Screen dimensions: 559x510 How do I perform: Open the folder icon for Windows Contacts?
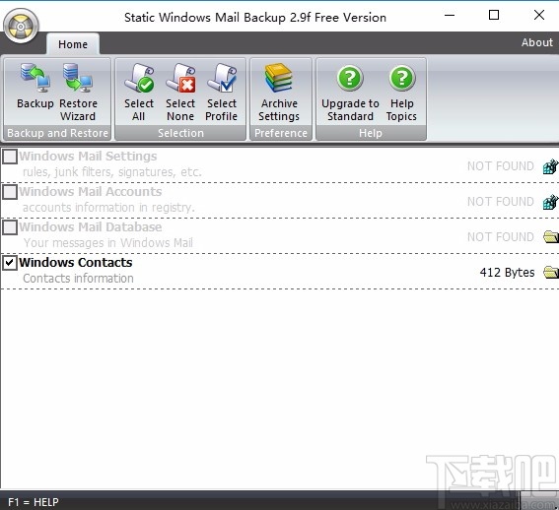(551, 273)
